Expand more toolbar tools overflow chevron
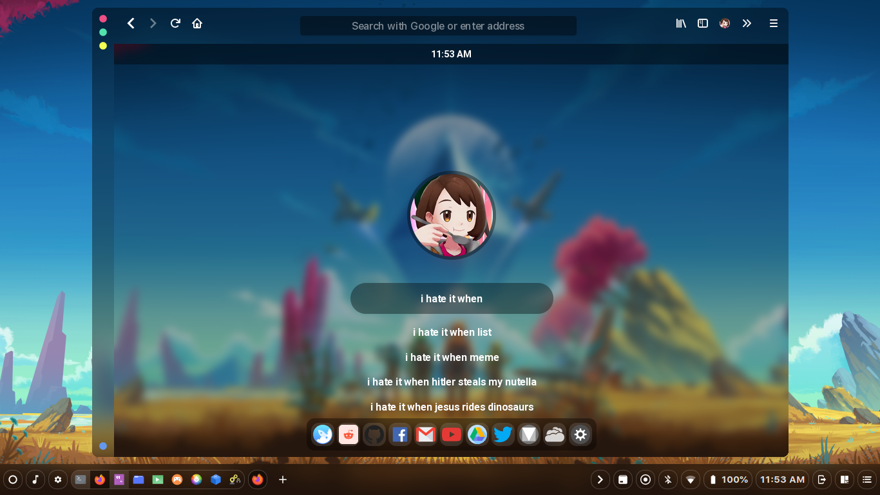Screen dimensions: 880x495 (747, 23)
